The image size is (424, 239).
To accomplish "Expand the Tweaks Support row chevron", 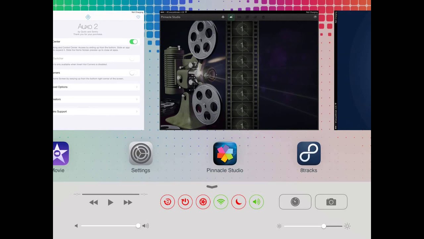I will tap(137, 112).
